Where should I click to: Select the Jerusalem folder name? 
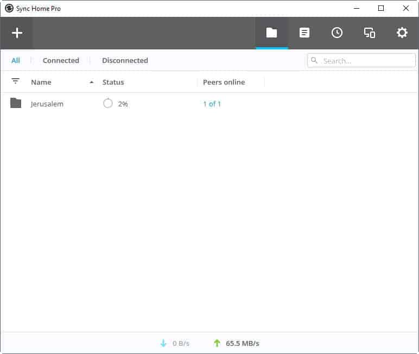point(47,104)
